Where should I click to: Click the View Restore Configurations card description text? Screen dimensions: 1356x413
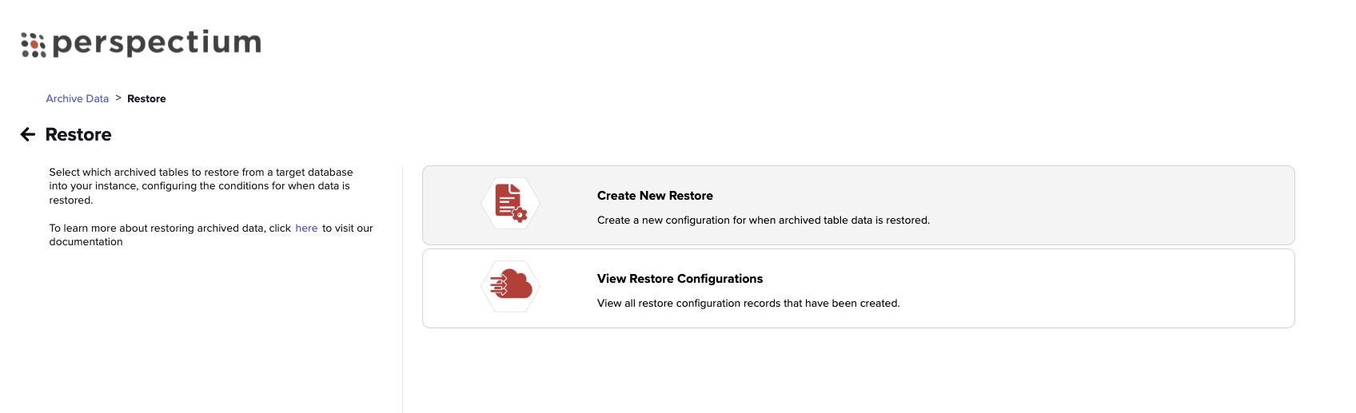pos(748,304)
